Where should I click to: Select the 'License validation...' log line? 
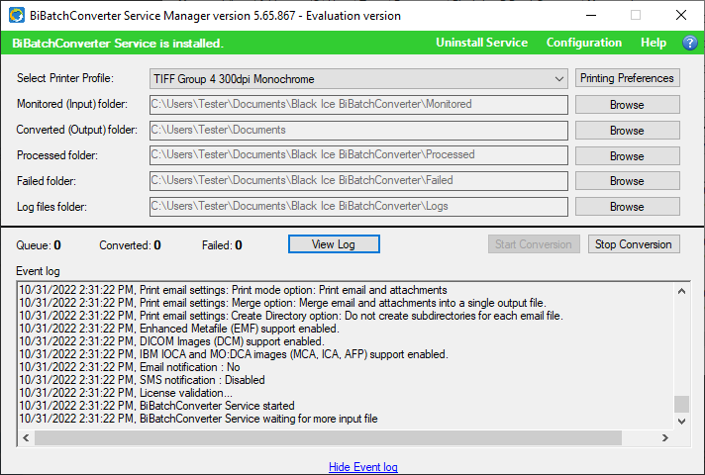pos(126,393)
